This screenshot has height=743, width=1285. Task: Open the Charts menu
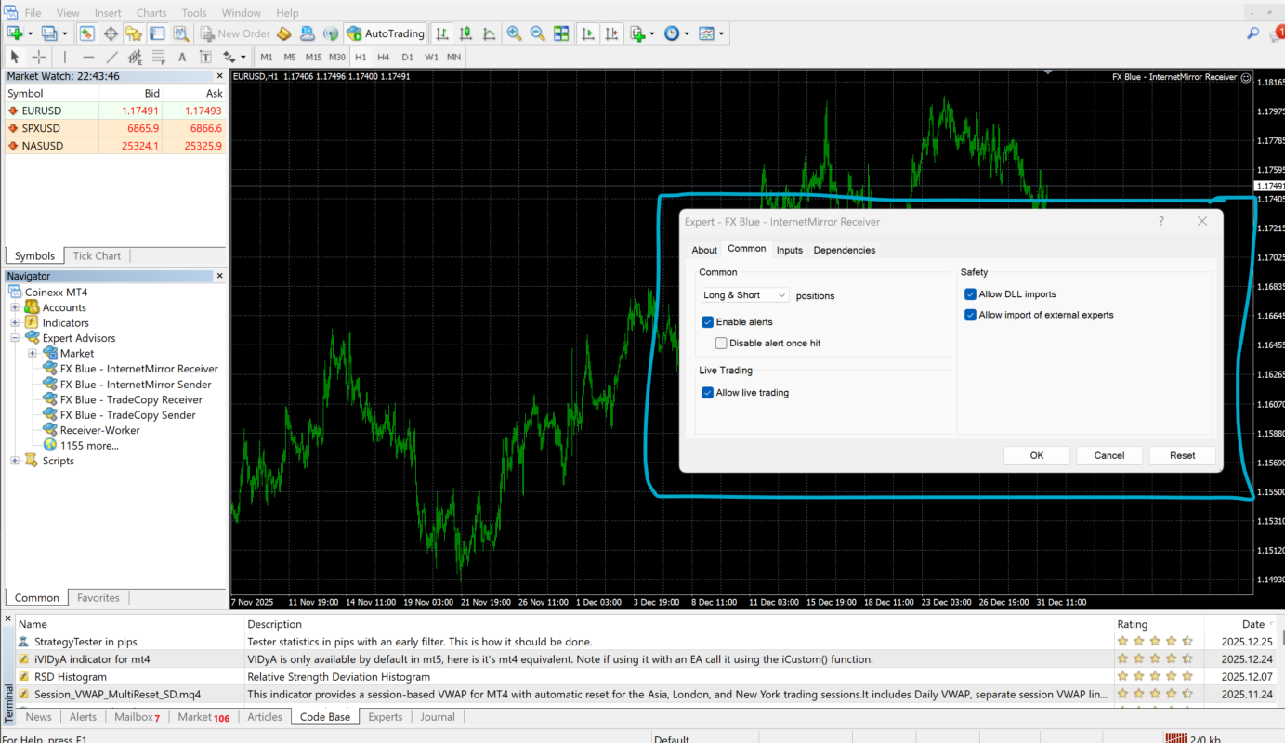[151, 13]
